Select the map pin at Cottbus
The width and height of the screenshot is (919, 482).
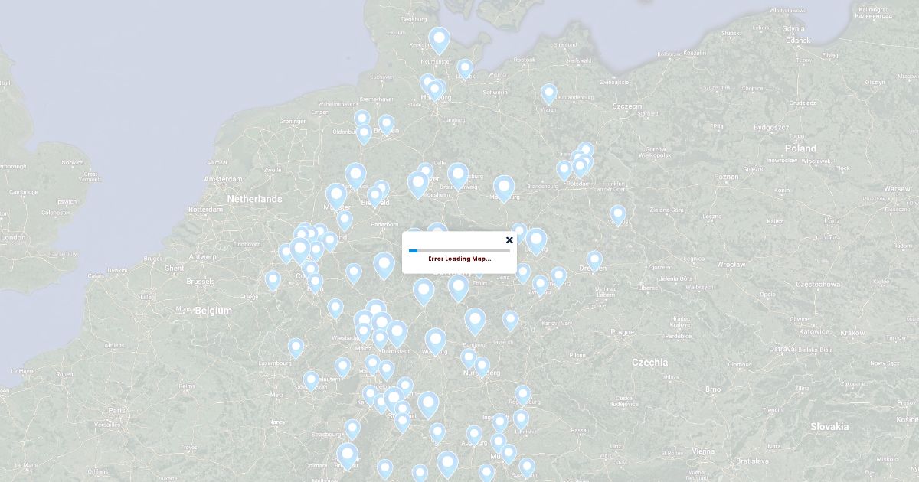[x=618, y=216]
